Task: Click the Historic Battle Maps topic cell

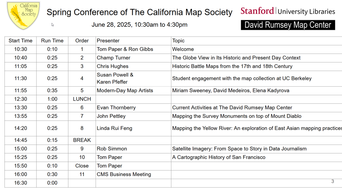Action: (257, 66)
